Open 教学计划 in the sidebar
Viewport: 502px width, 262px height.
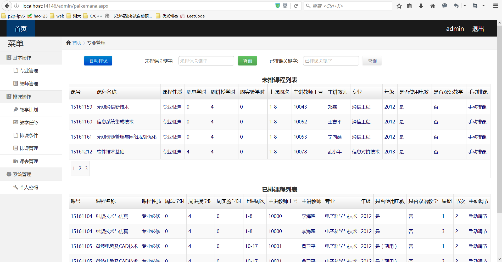point(31,110)
